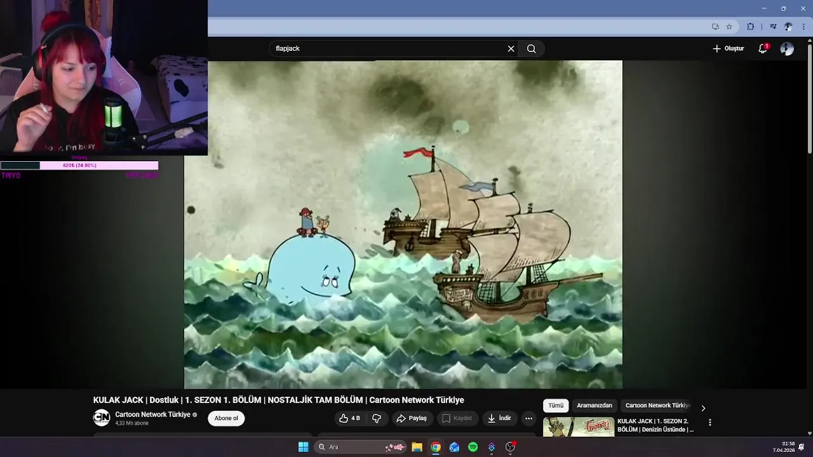This screenshot has height=457, width=813.
Task: Click the Cartoon Network channel logo
Action: [x=102, y=418]
